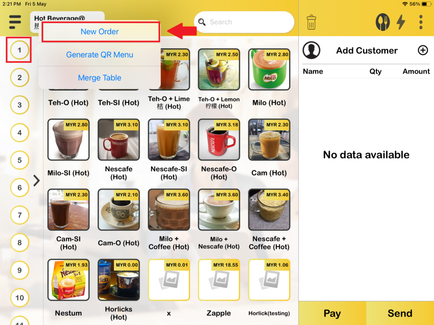Select table number 5
Image resolution: width=434 pixels, height=325 pixels.
point(19,160)
